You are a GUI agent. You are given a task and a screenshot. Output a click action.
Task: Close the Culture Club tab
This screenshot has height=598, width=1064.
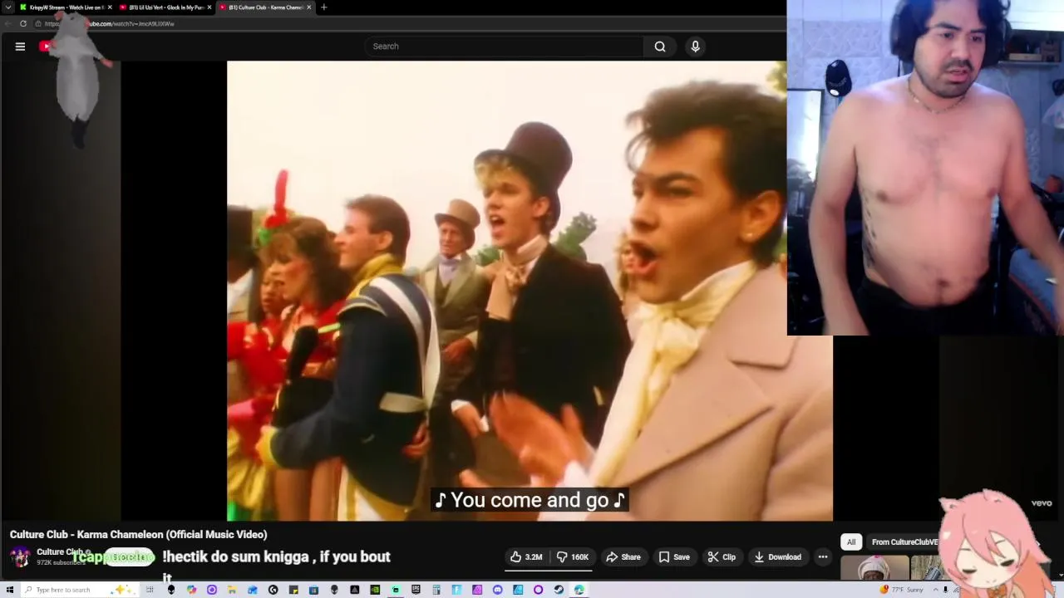309,7
